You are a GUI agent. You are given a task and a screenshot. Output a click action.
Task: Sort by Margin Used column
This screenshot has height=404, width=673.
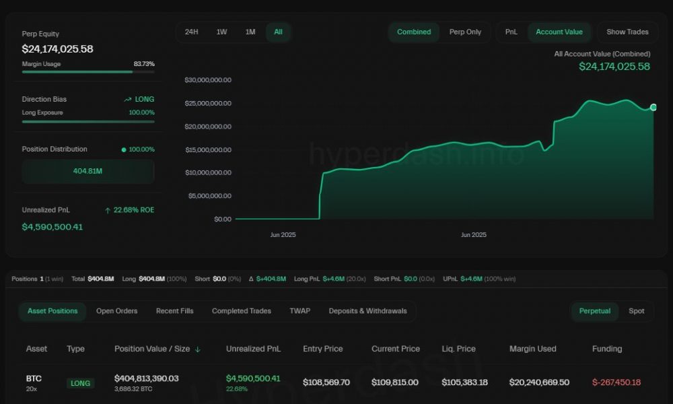532,349
